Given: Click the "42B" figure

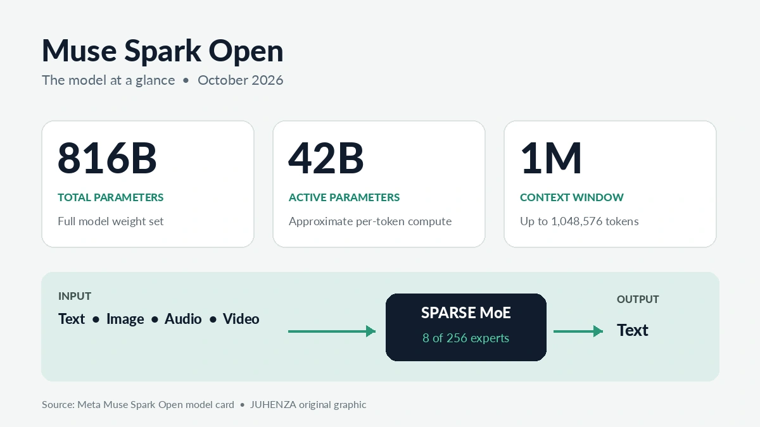Looking at the screenshot, I should click(x=326, y=158).
